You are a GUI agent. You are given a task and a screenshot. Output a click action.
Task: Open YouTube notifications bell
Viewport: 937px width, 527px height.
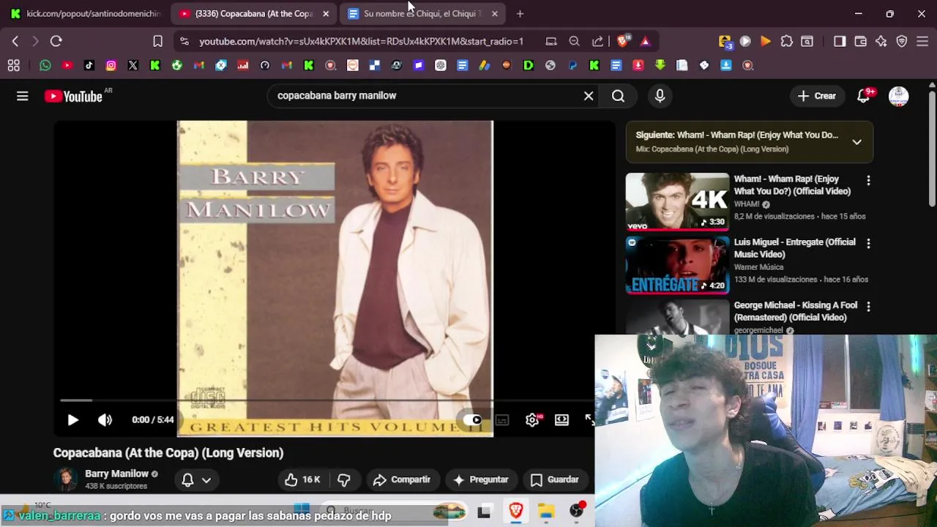click(864, 96)
